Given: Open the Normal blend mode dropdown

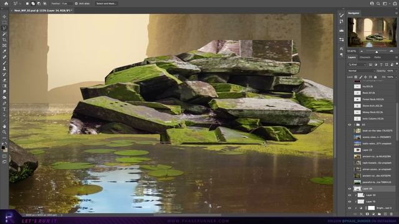Looking at the screenshot, I should tap(362, 71).
